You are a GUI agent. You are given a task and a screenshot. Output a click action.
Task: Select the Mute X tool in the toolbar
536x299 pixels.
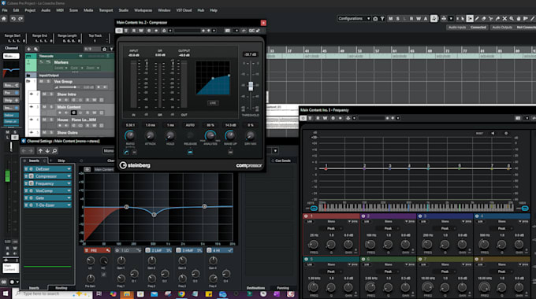pos(504,19)
